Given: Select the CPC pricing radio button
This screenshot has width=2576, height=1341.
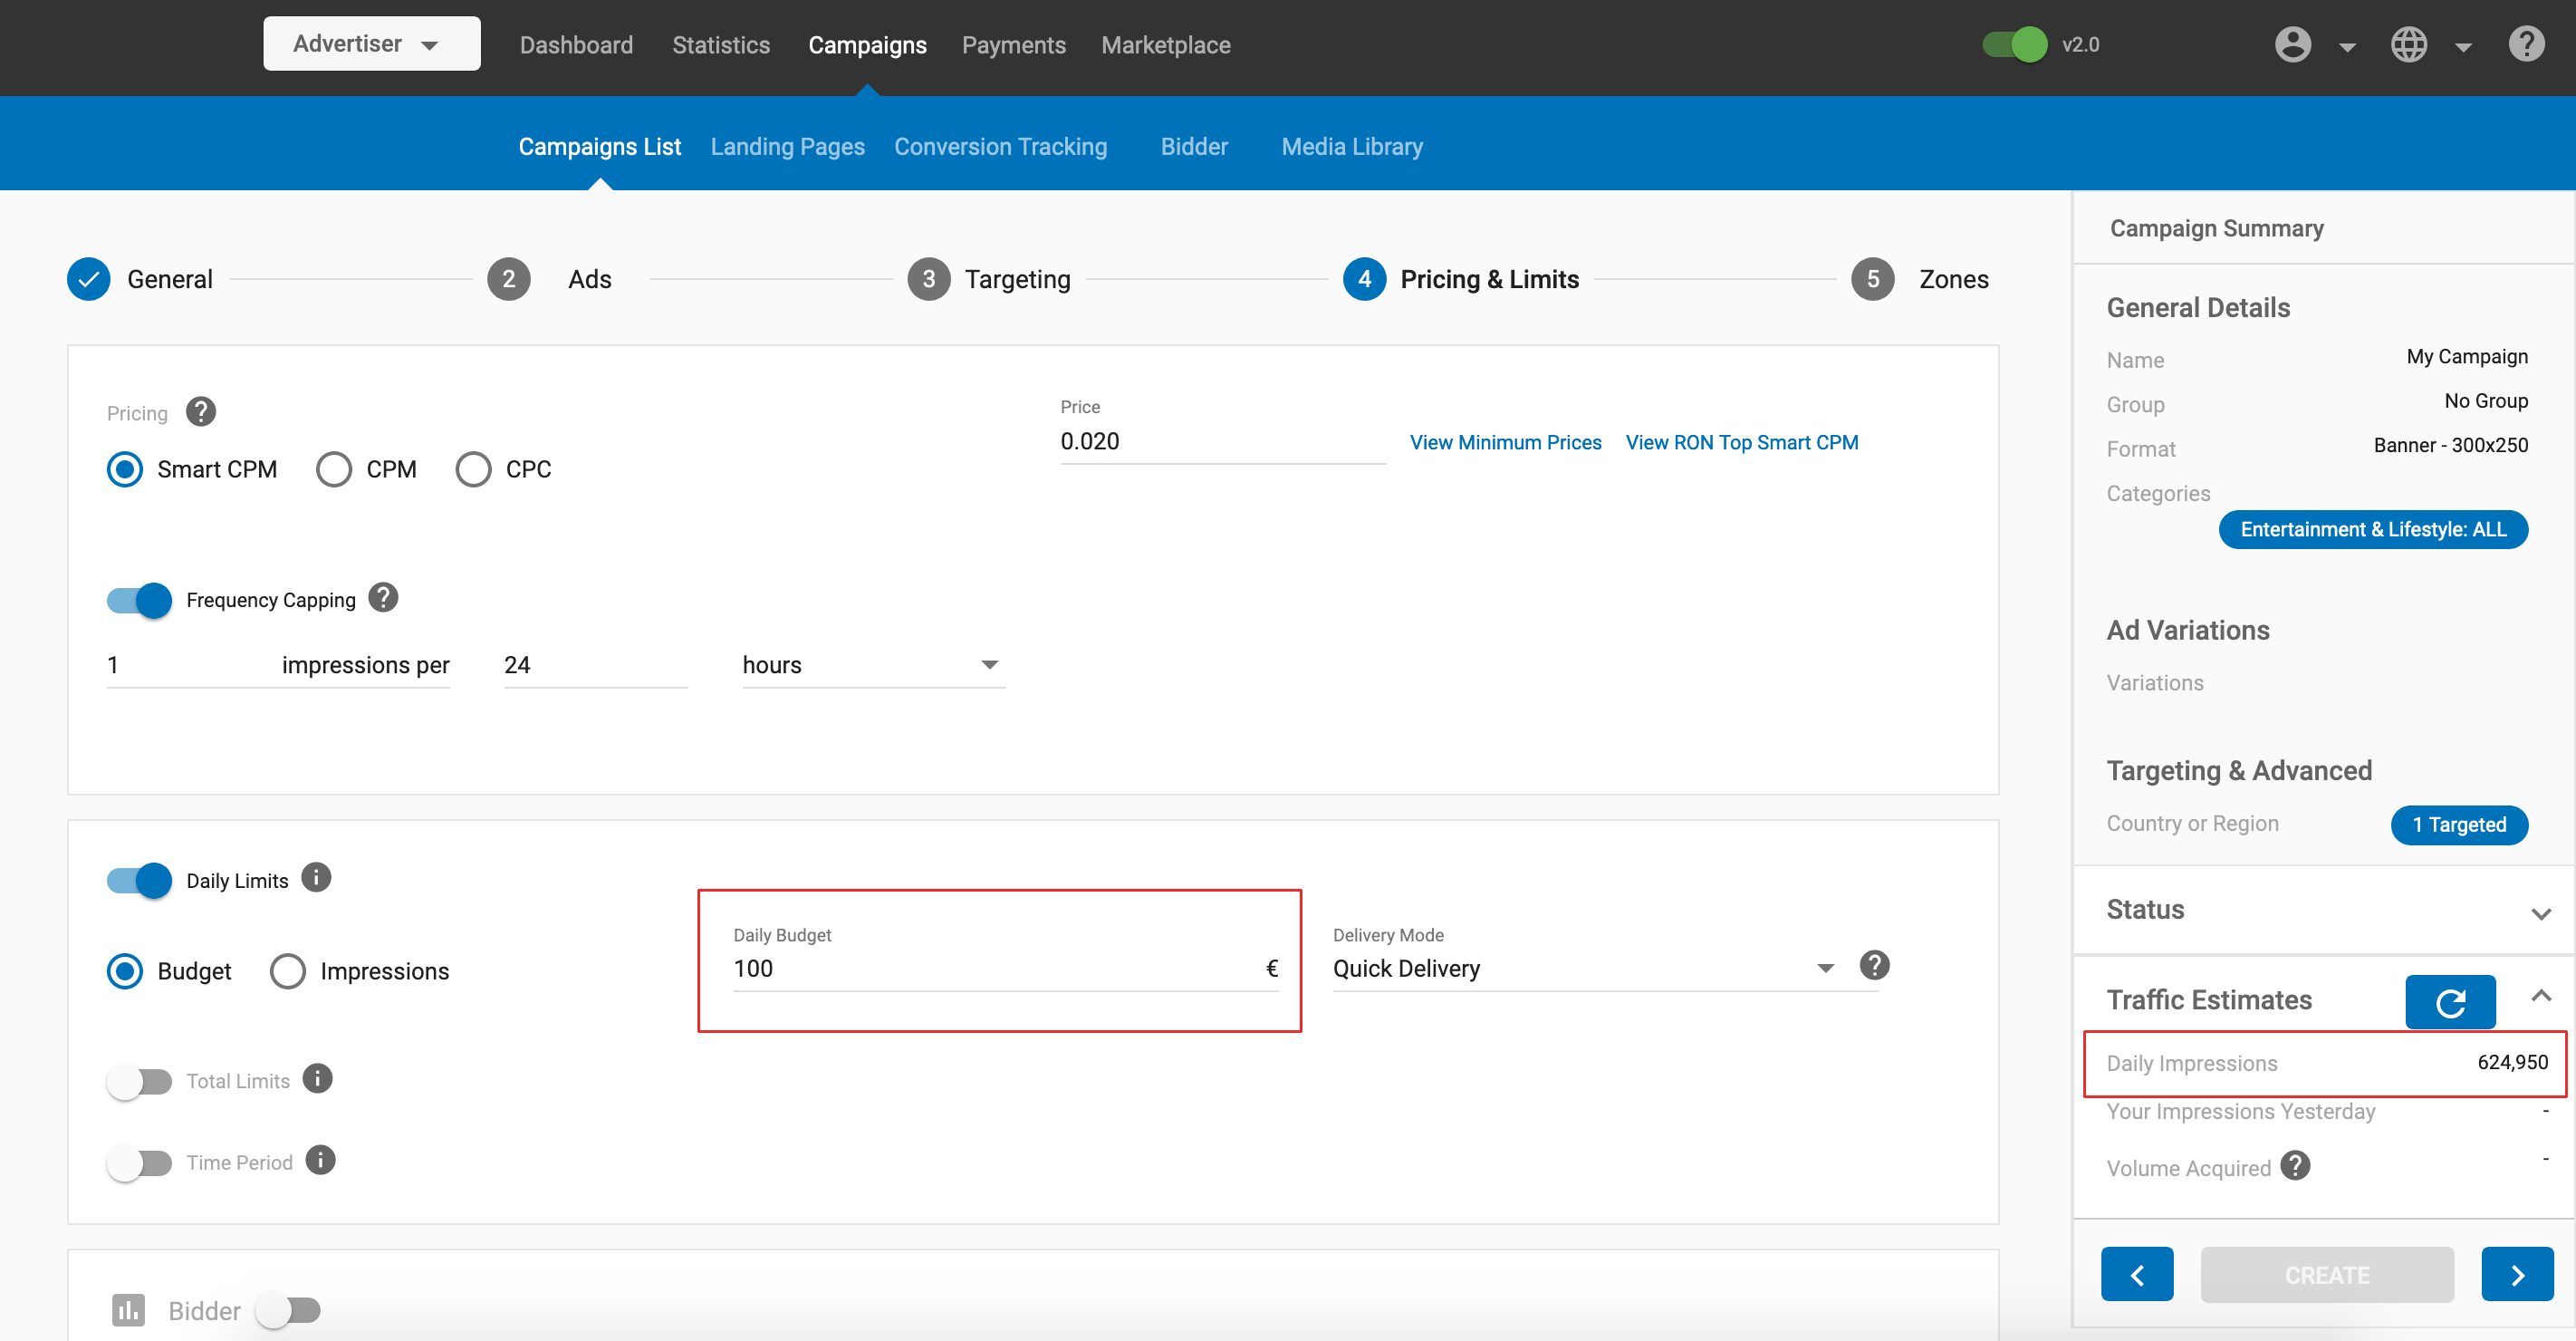Looking at the screenshot, I should pyautogui.click(x=473, y=469).
